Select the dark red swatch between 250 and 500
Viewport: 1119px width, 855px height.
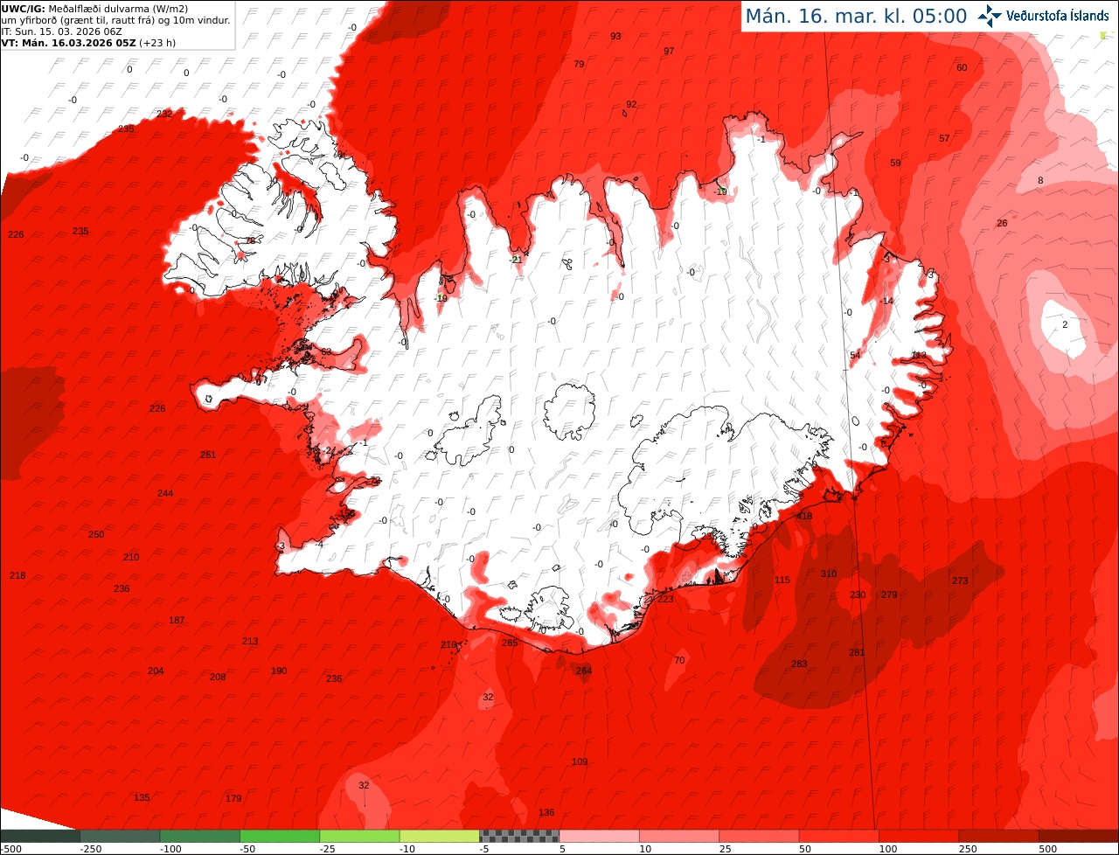[x=999, y=837]
